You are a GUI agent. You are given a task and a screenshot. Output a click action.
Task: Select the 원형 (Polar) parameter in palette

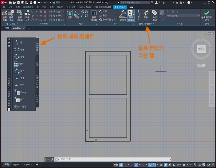[x=19, y=57]
